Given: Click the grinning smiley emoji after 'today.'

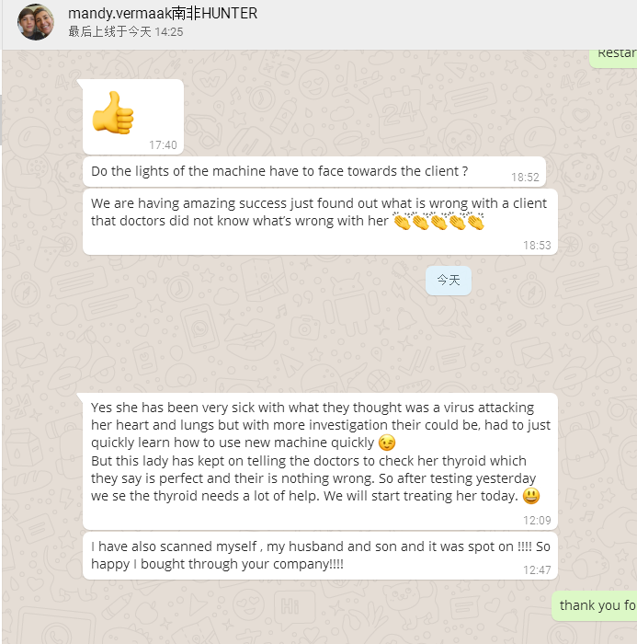Looking at the screenshot, I should pos(530,496).
